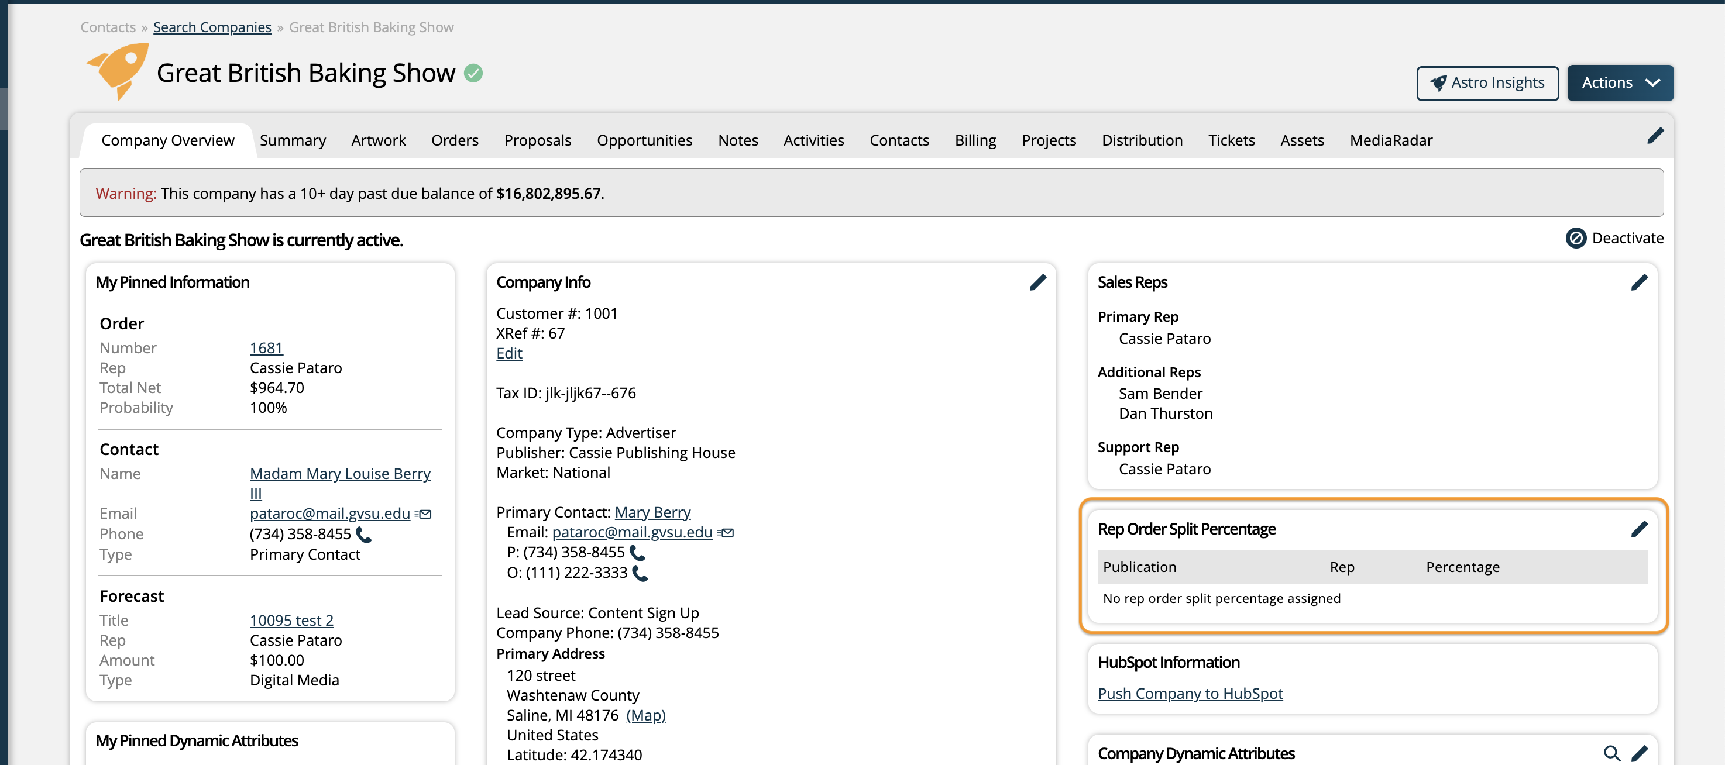This screenshot has width=1725, height=765.
Task: Edit Rep Order Split Percentage pencil
Action: (1640, 529)
